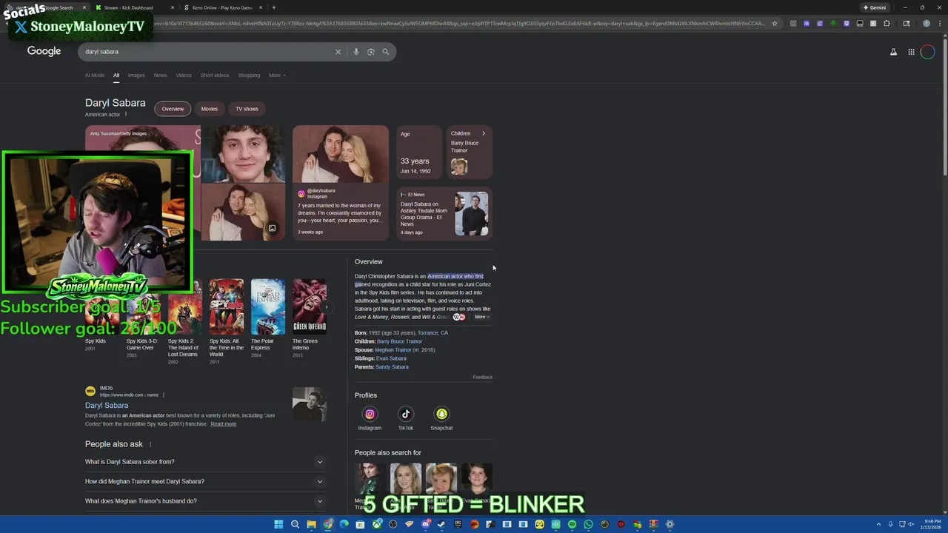Follow the Evan Sabara sibling link

point(391,358)
